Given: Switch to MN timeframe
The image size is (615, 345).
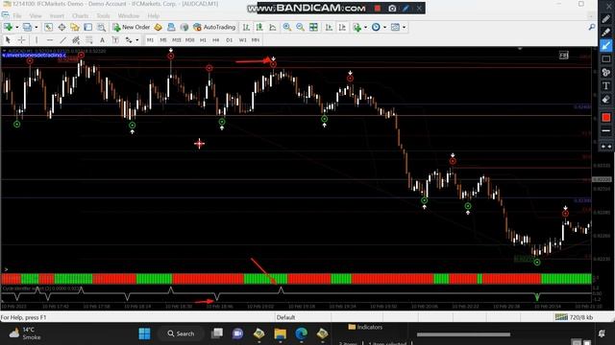Looking at the screenshot, I should [x=256, y=40].
